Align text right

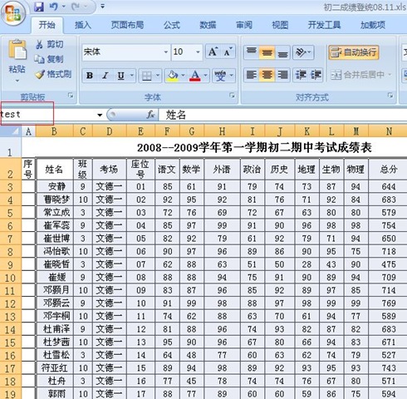click(282, 75)
